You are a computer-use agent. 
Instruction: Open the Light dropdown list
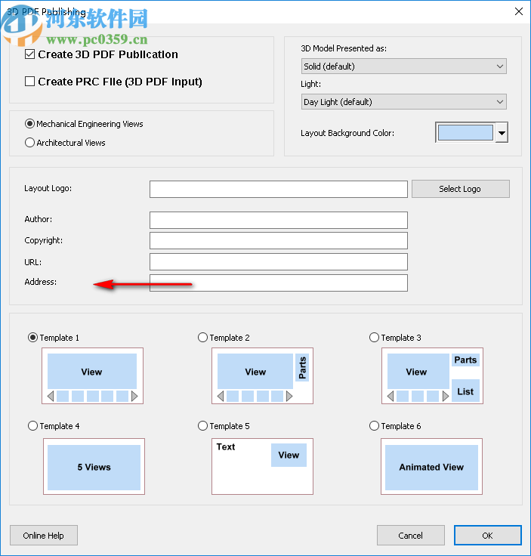(x=404, y=102)
